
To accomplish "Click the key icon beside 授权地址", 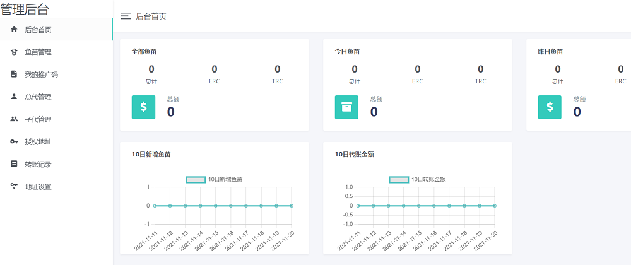I will tap(14, 142).
